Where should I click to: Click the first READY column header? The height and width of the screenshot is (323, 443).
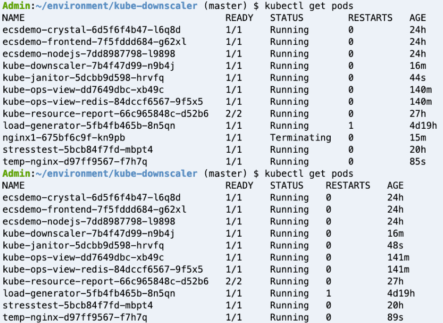click(239, 18)
